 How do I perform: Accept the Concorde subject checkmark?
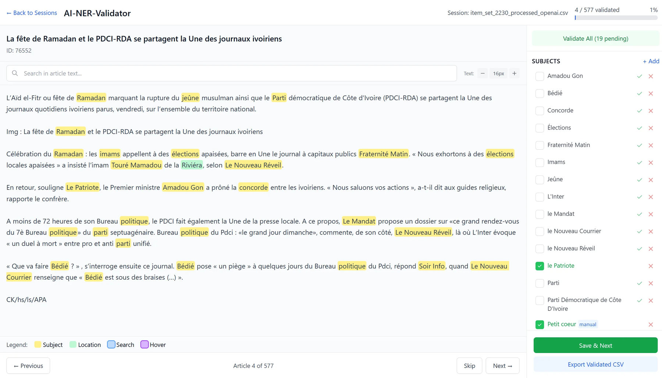640,111
